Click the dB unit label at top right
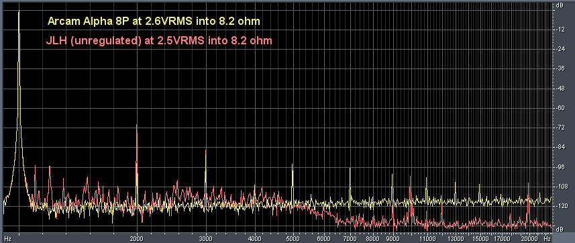Image resolution: width=575 pixels, height=243 pixels. click(560, 5)
